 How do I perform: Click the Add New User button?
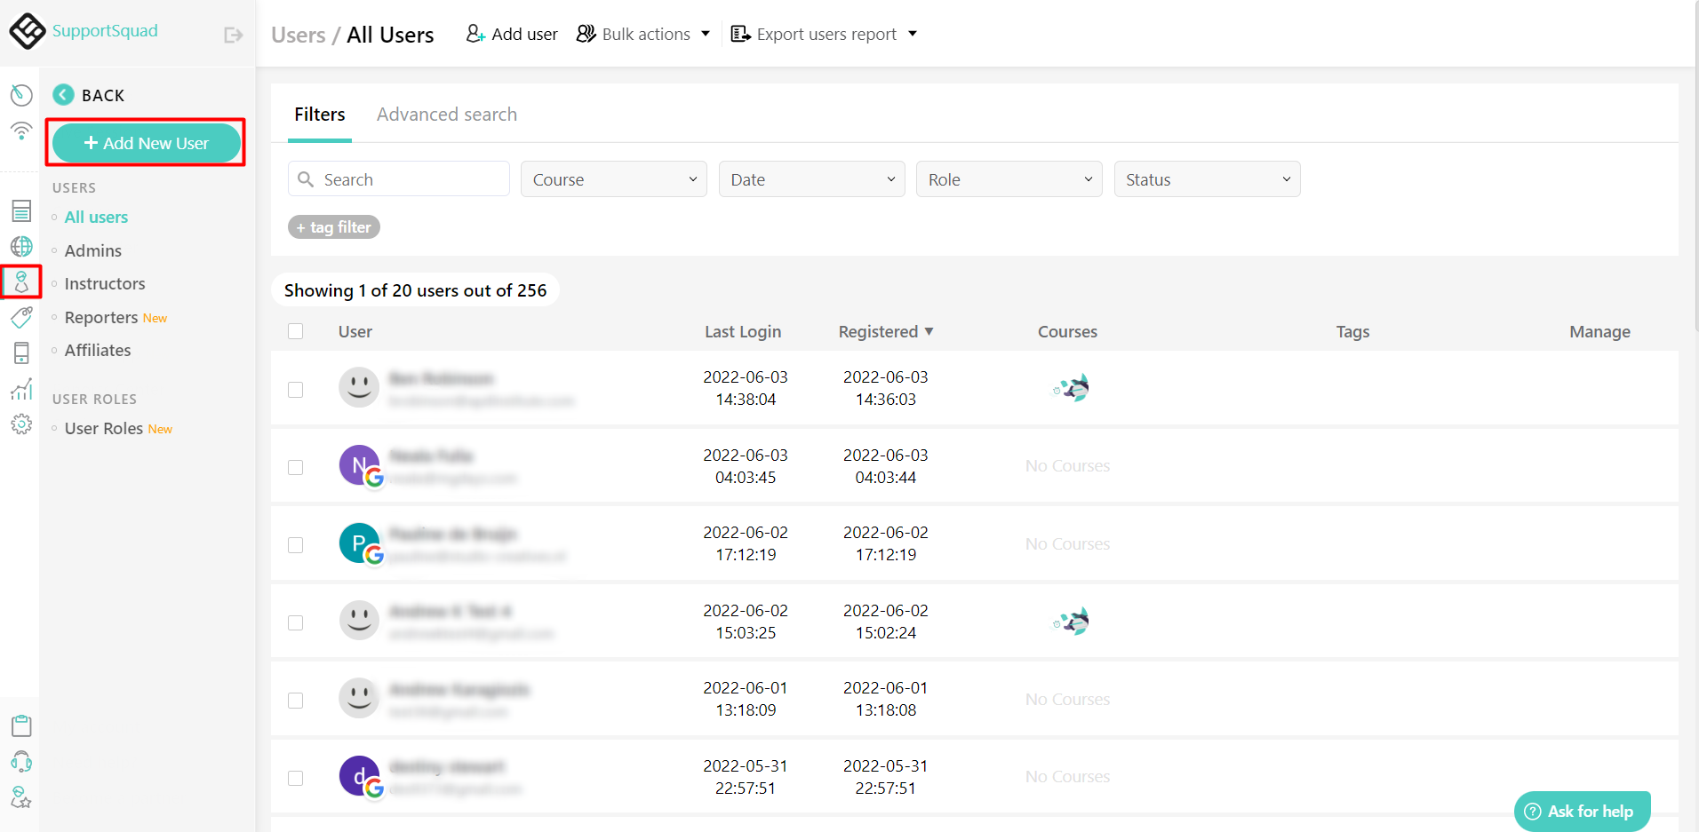click(145, 142)
